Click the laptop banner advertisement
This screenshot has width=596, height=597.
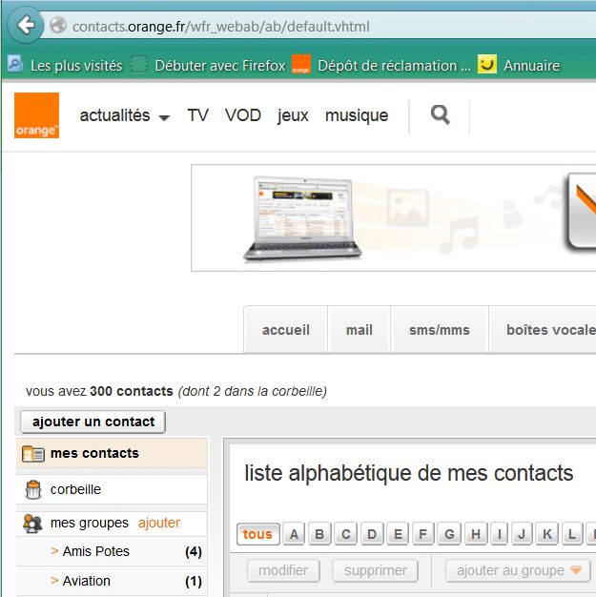[x=394, y=218]
